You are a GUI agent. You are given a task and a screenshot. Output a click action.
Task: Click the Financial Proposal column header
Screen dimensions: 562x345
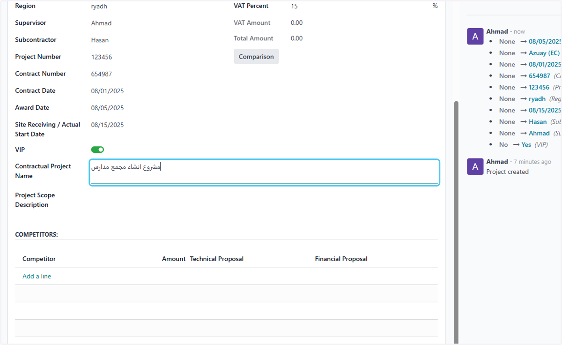pos(341,259)
